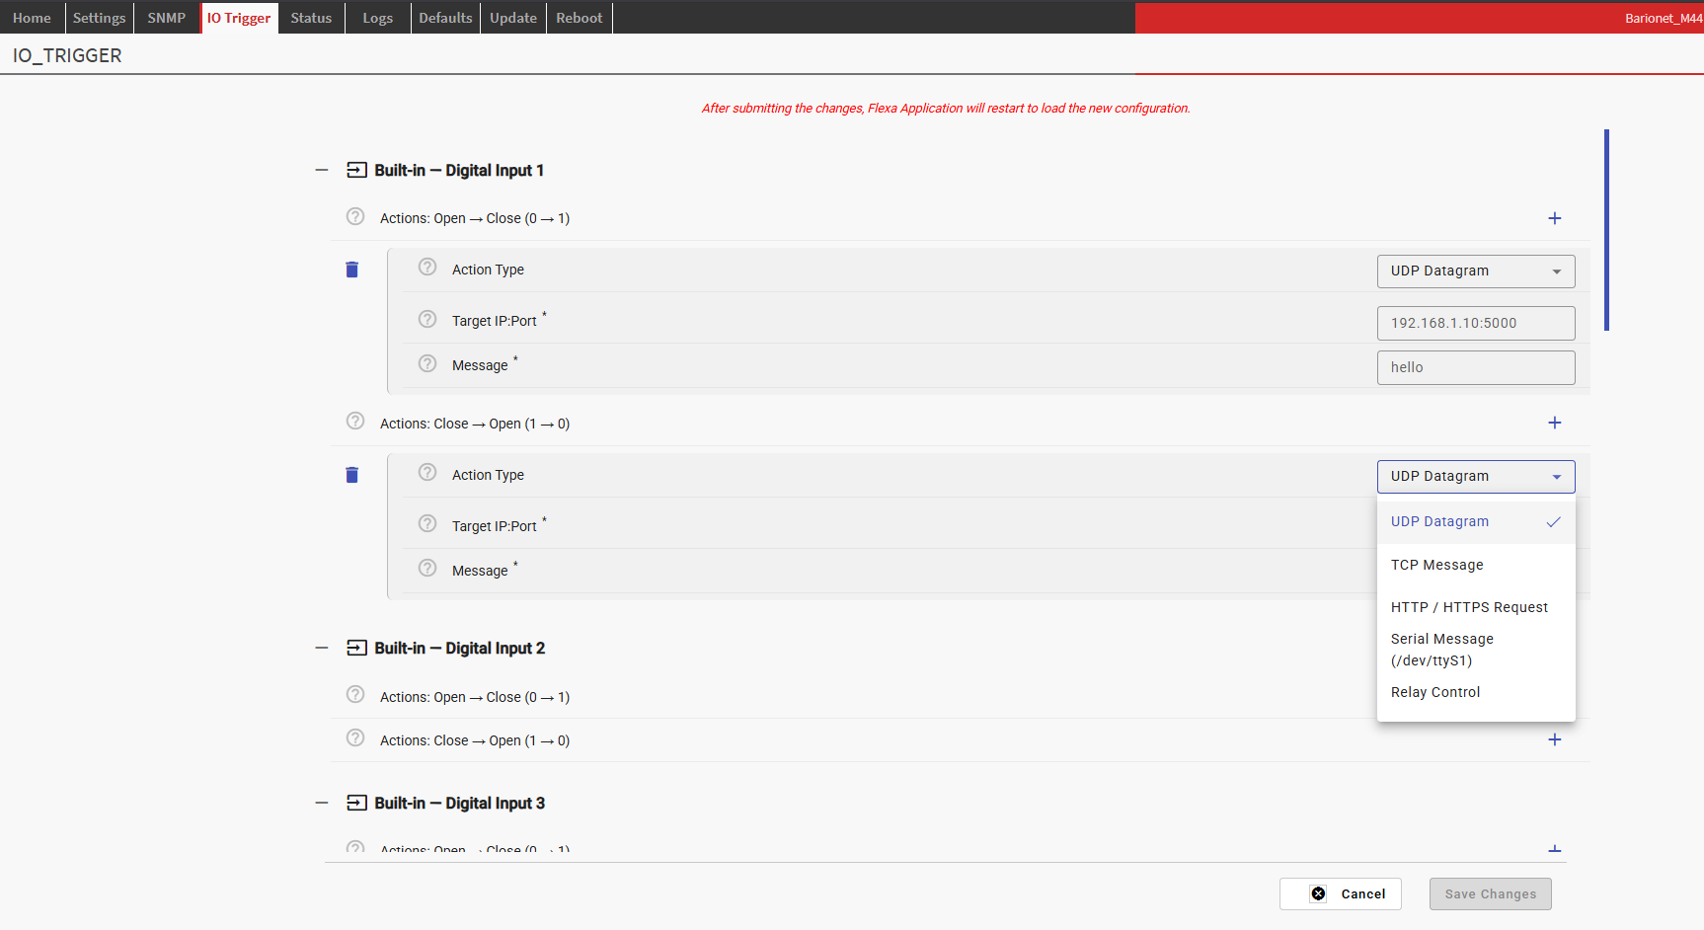Collapse Built-in Digital Input 1 section
1704x930 pixels.
click(x=322, y=170)
